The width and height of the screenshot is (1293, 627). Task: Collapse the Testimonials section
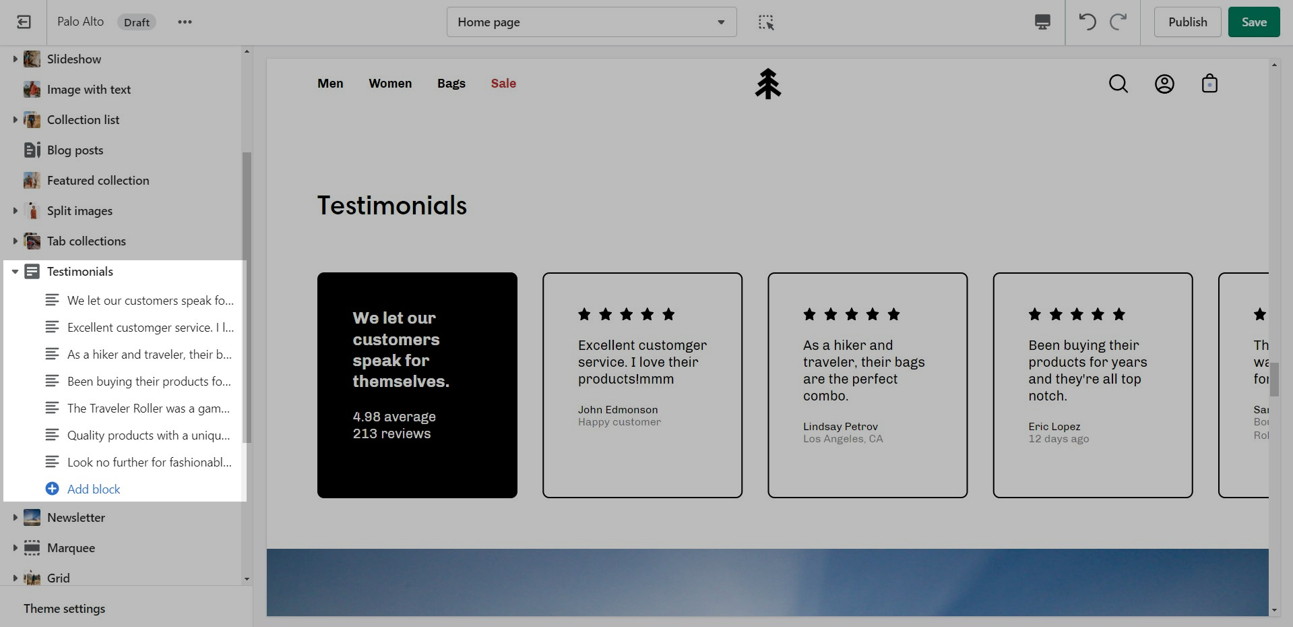pyautogui.click(x=15, y=272)
